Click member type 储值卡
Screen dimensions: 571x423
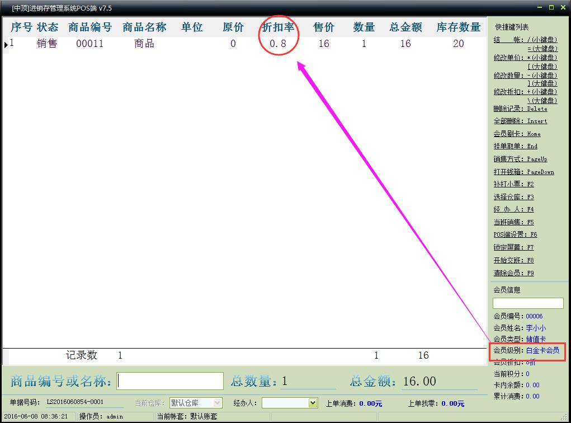coord(536,339)
